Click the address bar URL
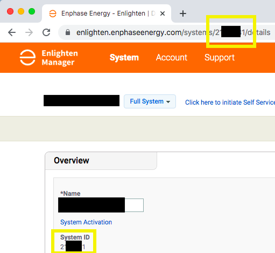 coord(173,32)
